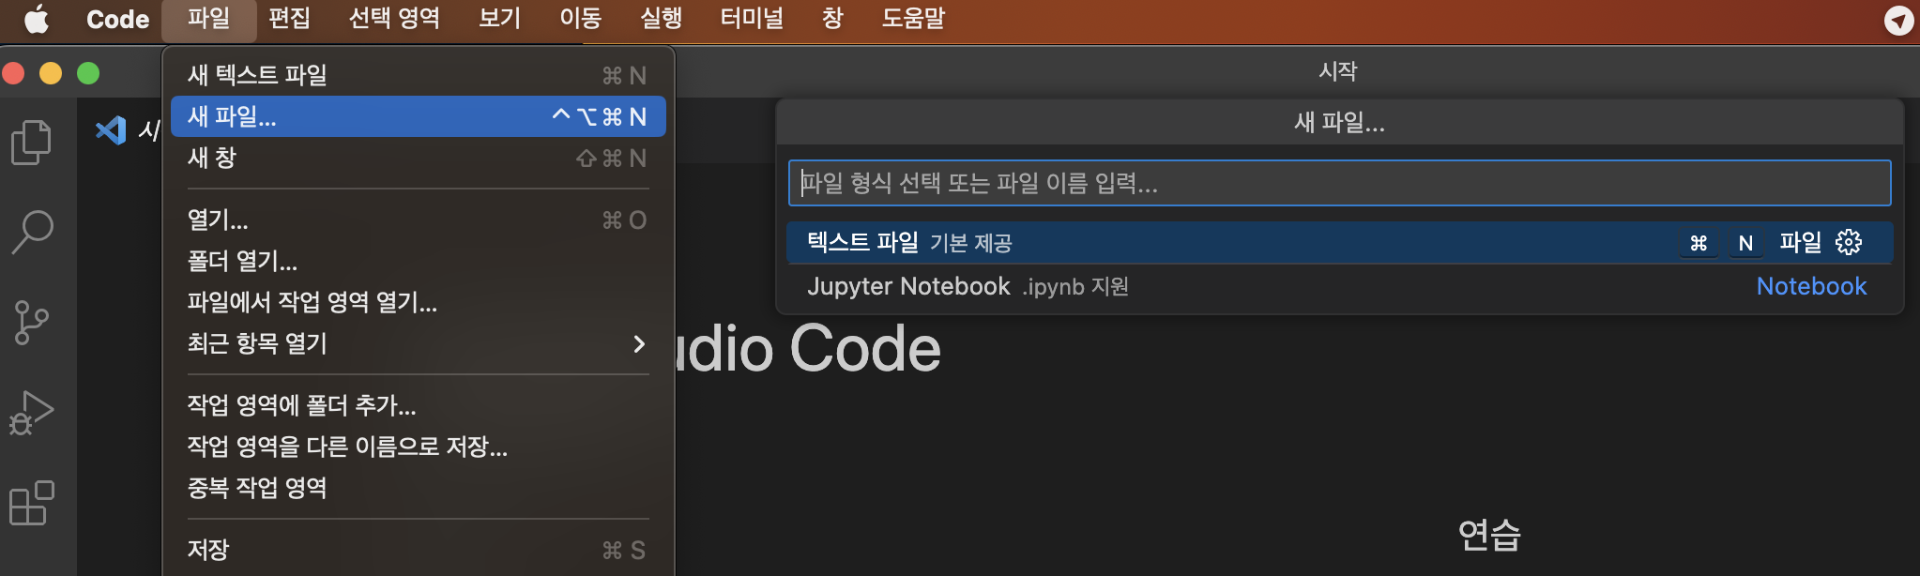Image resolution: width=1920 pixels, height=576 pixels.
Task: Select the 텍스트 파일 기본 제공 option
Action: (x=1339, y=242)
